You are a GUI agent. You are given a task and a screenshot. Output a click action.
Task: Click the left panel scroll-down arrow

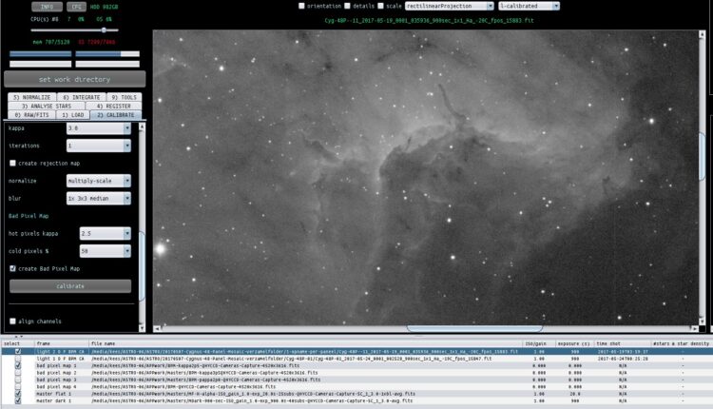click(x=142, y=327)
